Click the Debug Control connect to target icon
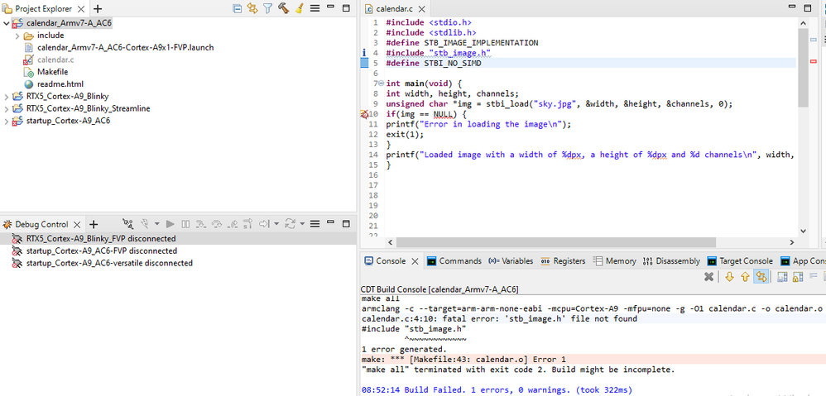 [x=127, y=224]
